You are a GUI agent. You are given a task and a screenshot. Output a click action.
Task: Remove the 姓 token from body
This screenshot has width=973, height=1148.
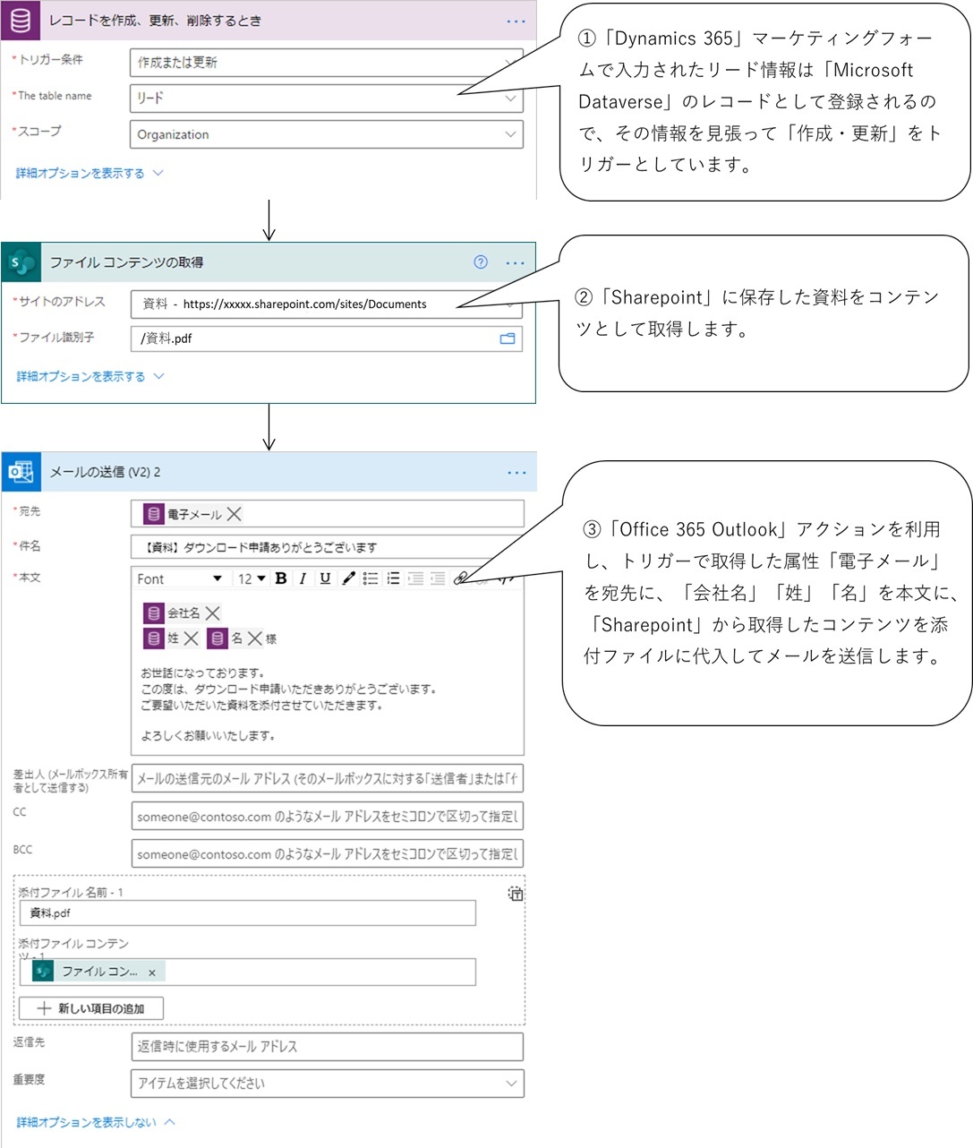(x=191, y=638)
